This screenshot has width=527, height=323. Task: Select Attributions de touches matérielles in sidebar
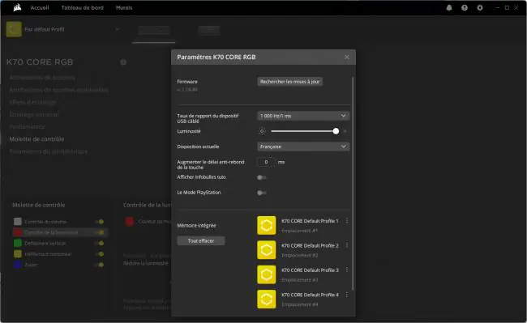59,90
